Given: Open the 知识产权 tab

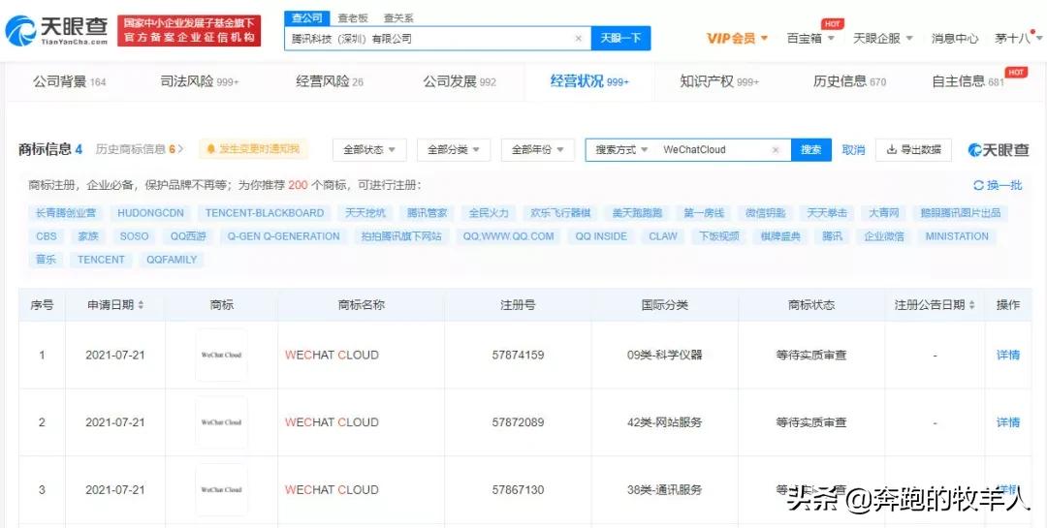Looking at the screenshot, I should (719, 82).
